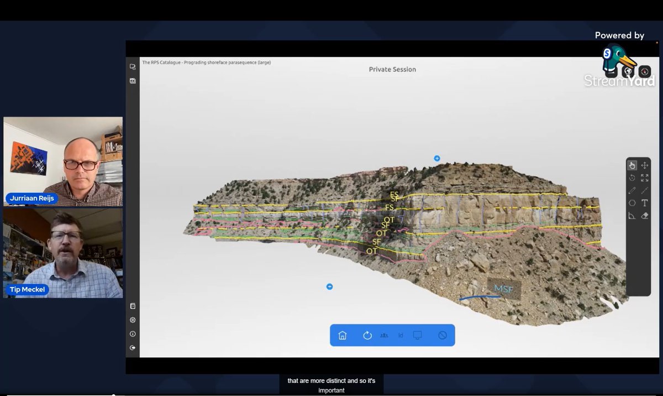Click the lowest OT label on outcrop

coord(372,251)
